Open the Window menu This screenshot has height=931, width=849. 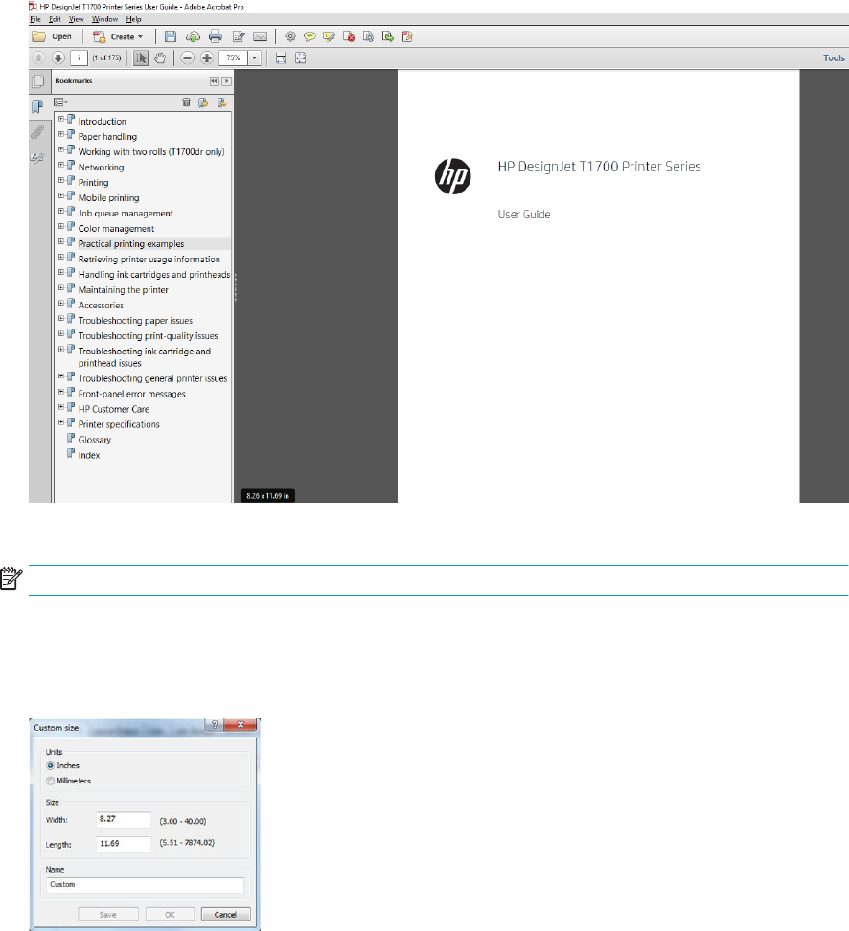click(x=104, y=19)
